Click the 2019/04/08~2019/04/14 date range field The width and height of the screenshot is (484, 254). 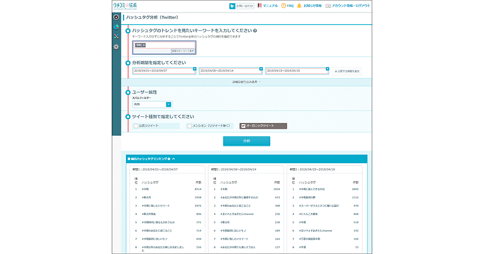coord(230,71)
